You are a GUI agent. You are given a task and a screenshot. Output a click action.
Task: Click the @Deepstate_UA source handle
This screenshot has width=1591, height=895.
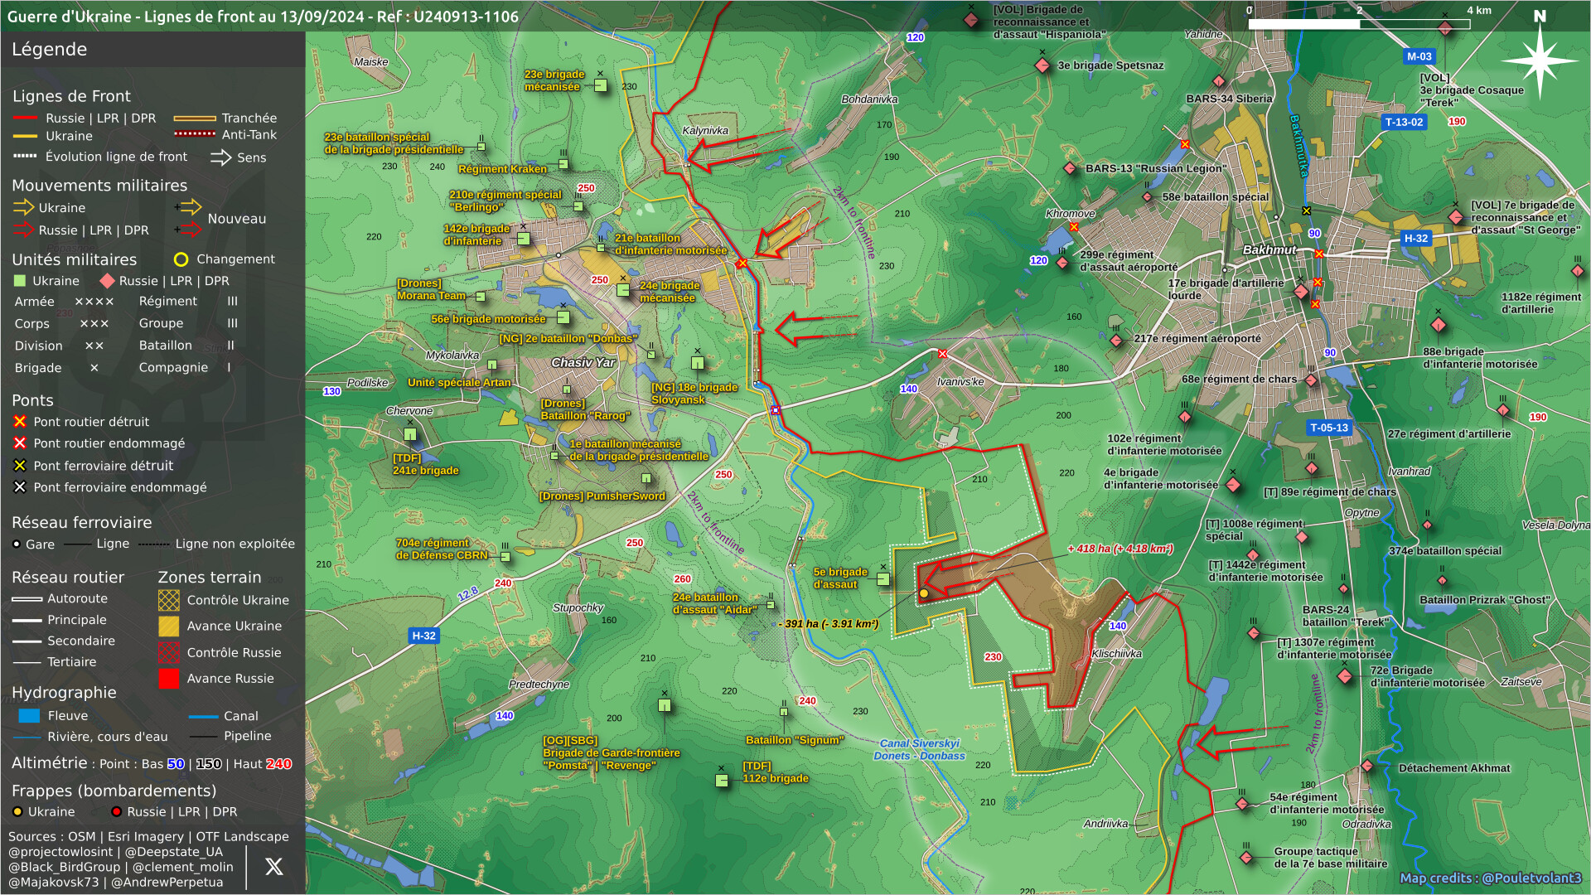pyautogui.click(x=173, y=852)
